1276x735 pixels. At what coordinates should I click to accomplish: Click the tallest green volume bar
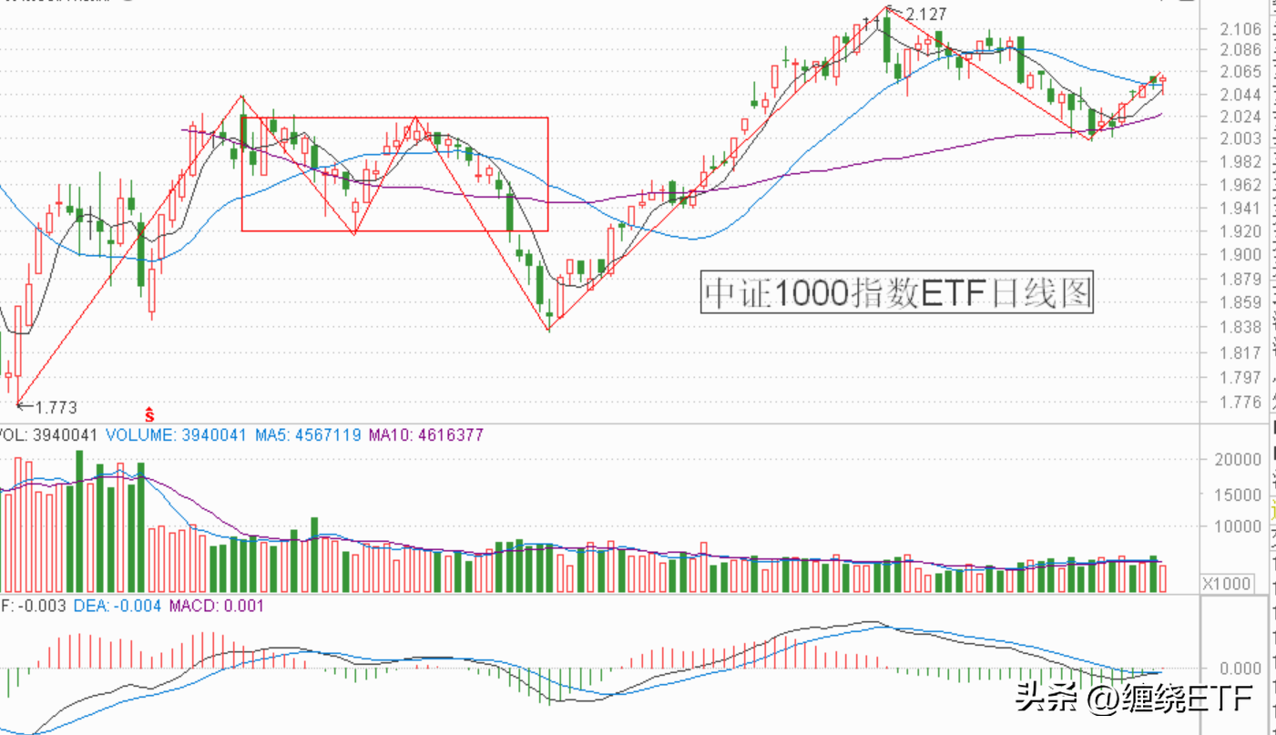coord(80,519)
